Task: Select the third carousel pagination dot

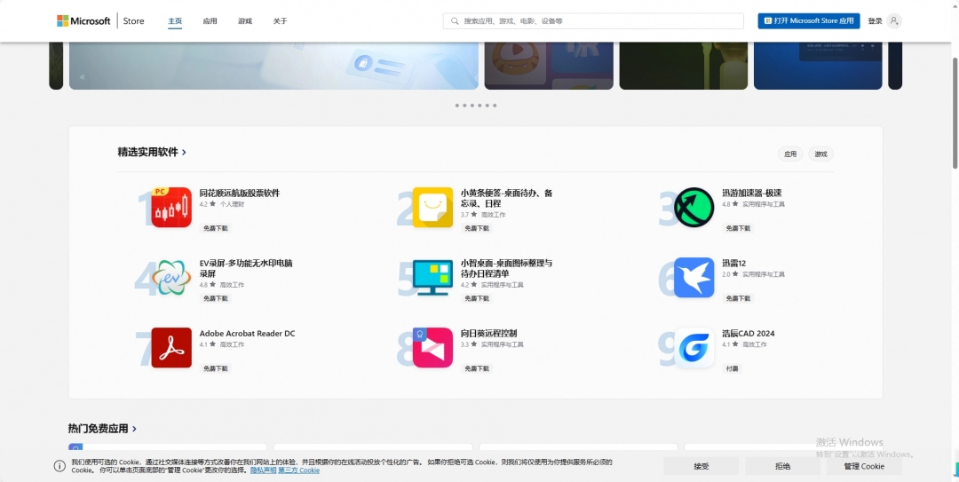Action: click(x=472, y=106)
